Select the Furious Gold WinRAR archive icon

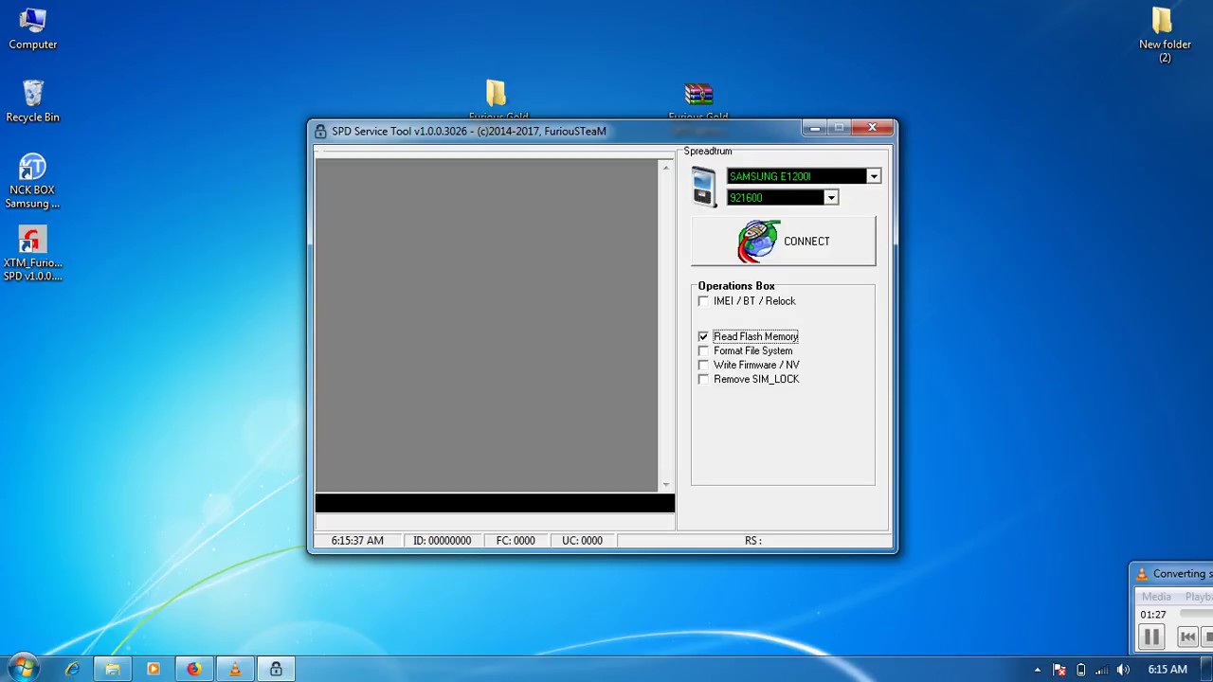click(x=698, y=94)
